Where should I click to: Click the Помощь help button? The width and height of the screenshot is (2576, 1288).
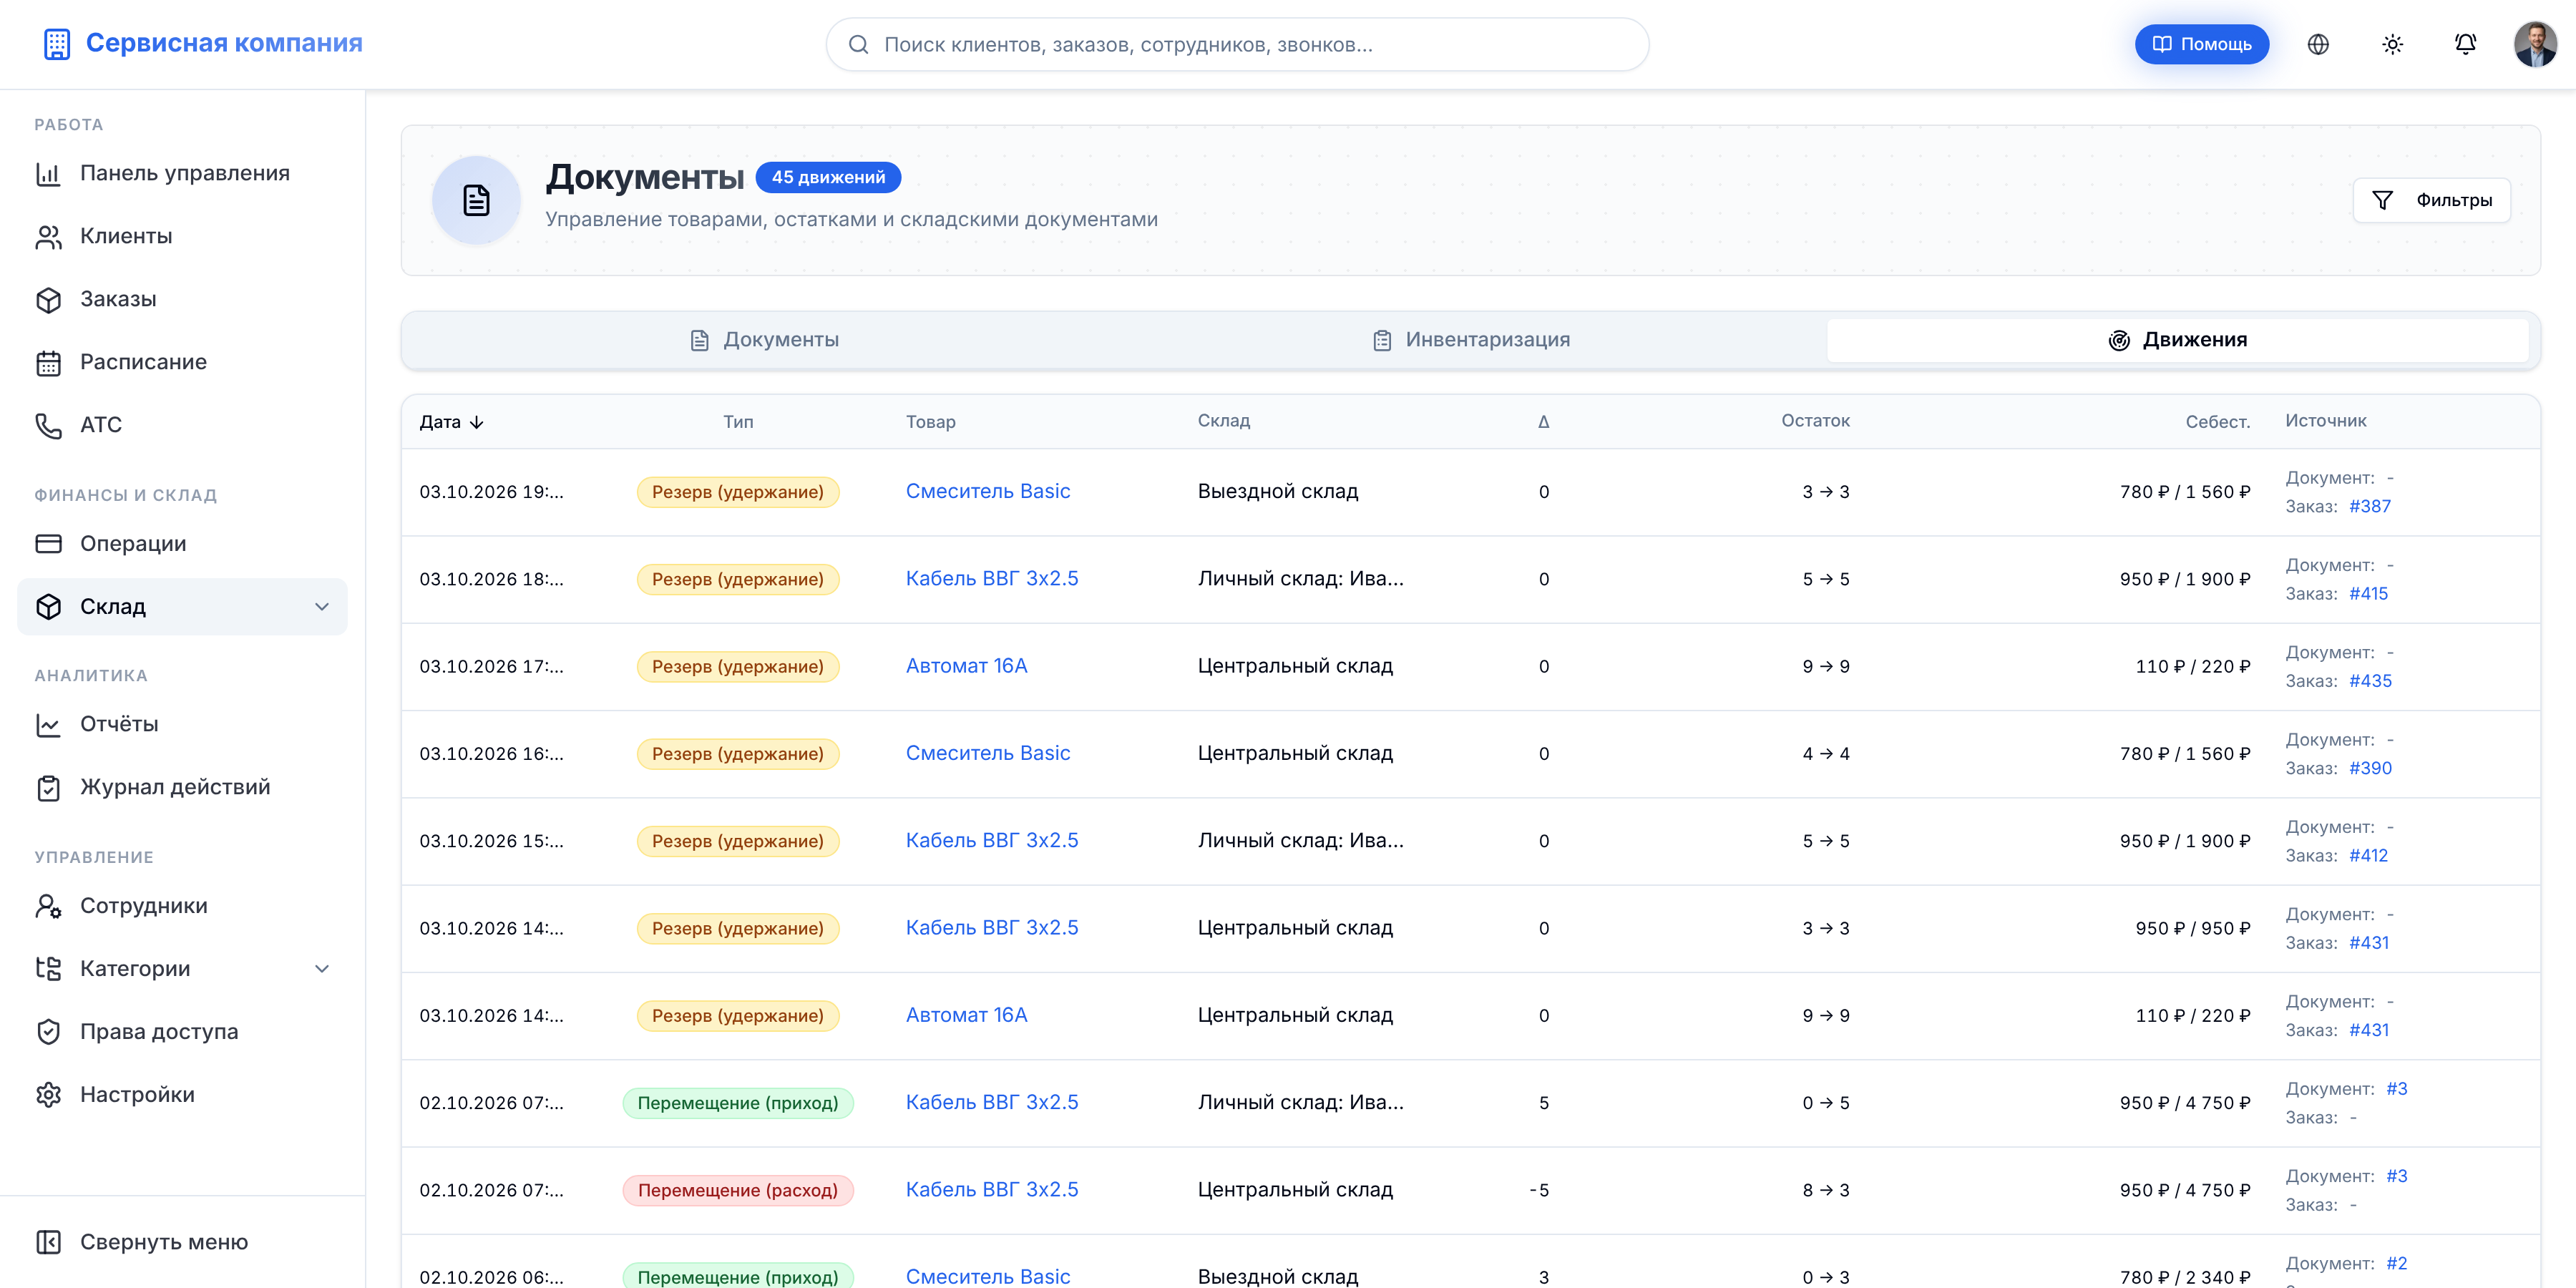point(2202,44)
